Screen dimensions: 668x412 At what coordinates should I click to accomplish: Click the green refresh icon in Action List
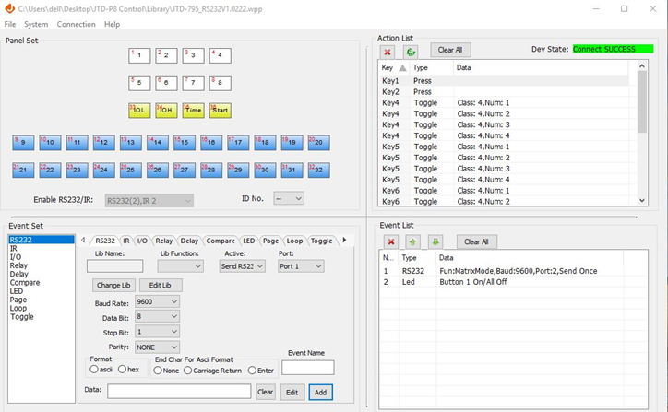coord(411,52)
